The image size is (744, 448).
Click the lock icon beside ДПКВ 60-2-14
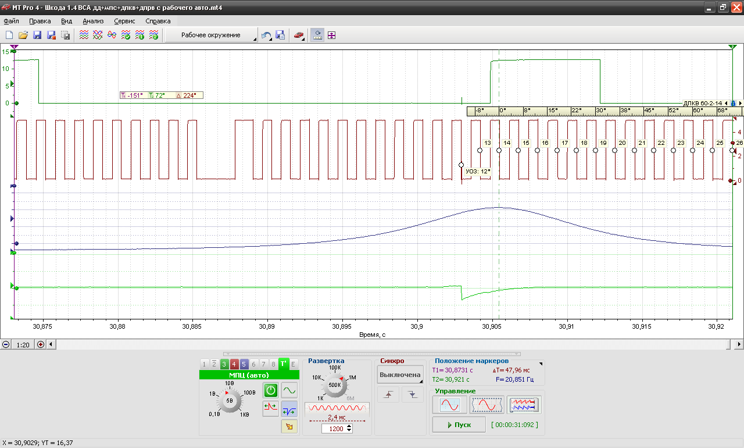tap(733, 103)
